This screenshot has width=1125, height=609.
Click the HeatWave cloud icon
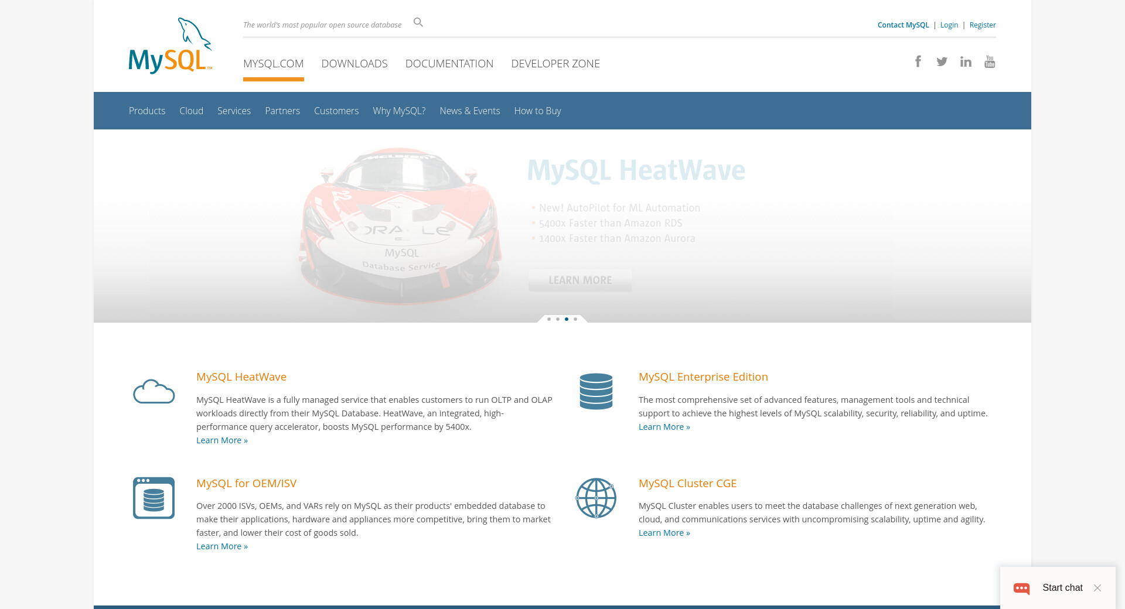coord(154,391)
